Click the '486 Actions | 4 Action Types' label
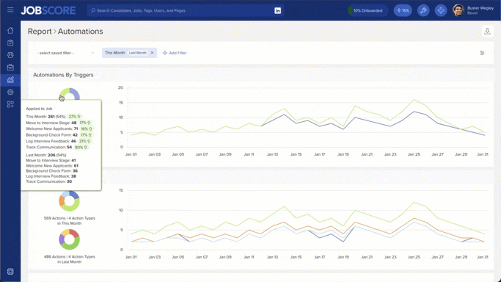501x282 pixels. pos(70,256)
